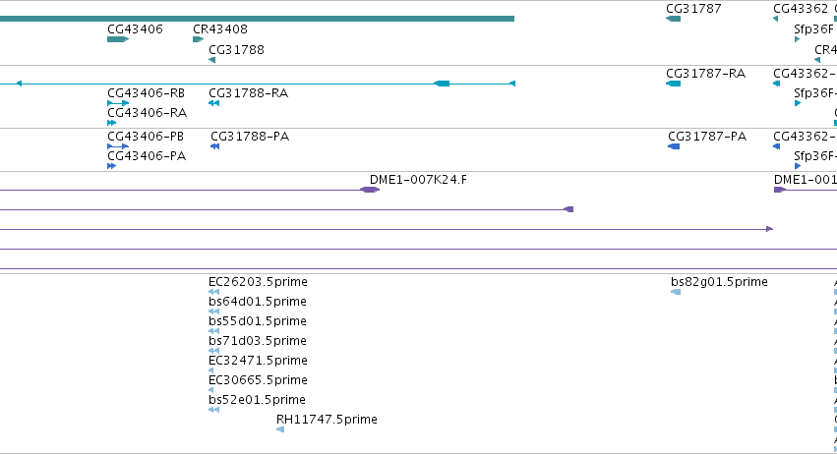Select the long teal gene span bar
Screen dimensions: 837x454
tap(257, 19)
